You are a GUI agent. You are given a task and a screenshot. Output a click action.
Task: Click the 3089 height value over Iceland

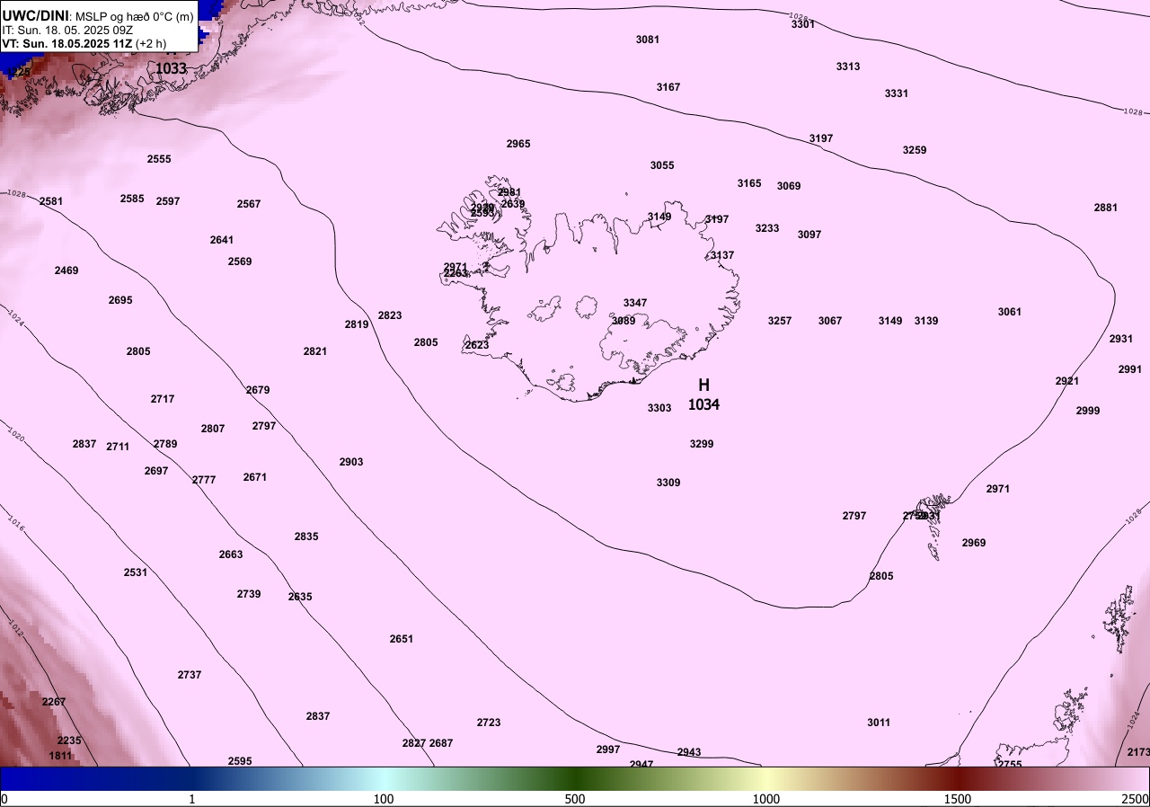[x=624, y=321]
